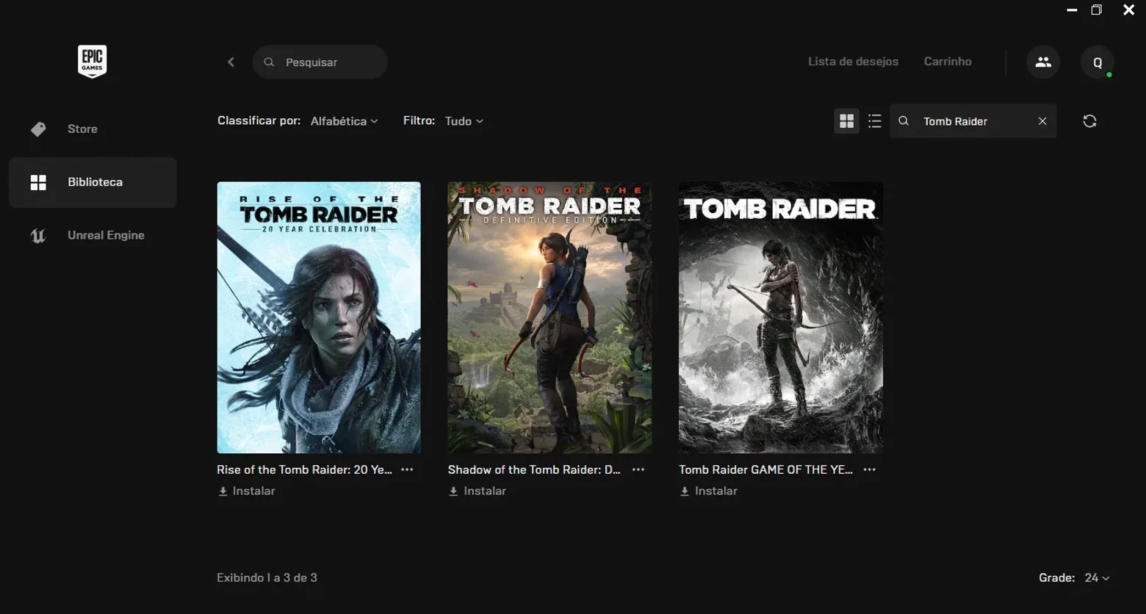Open the Unreal Engine section
The image size is (1146, 614).
point(93,236)
